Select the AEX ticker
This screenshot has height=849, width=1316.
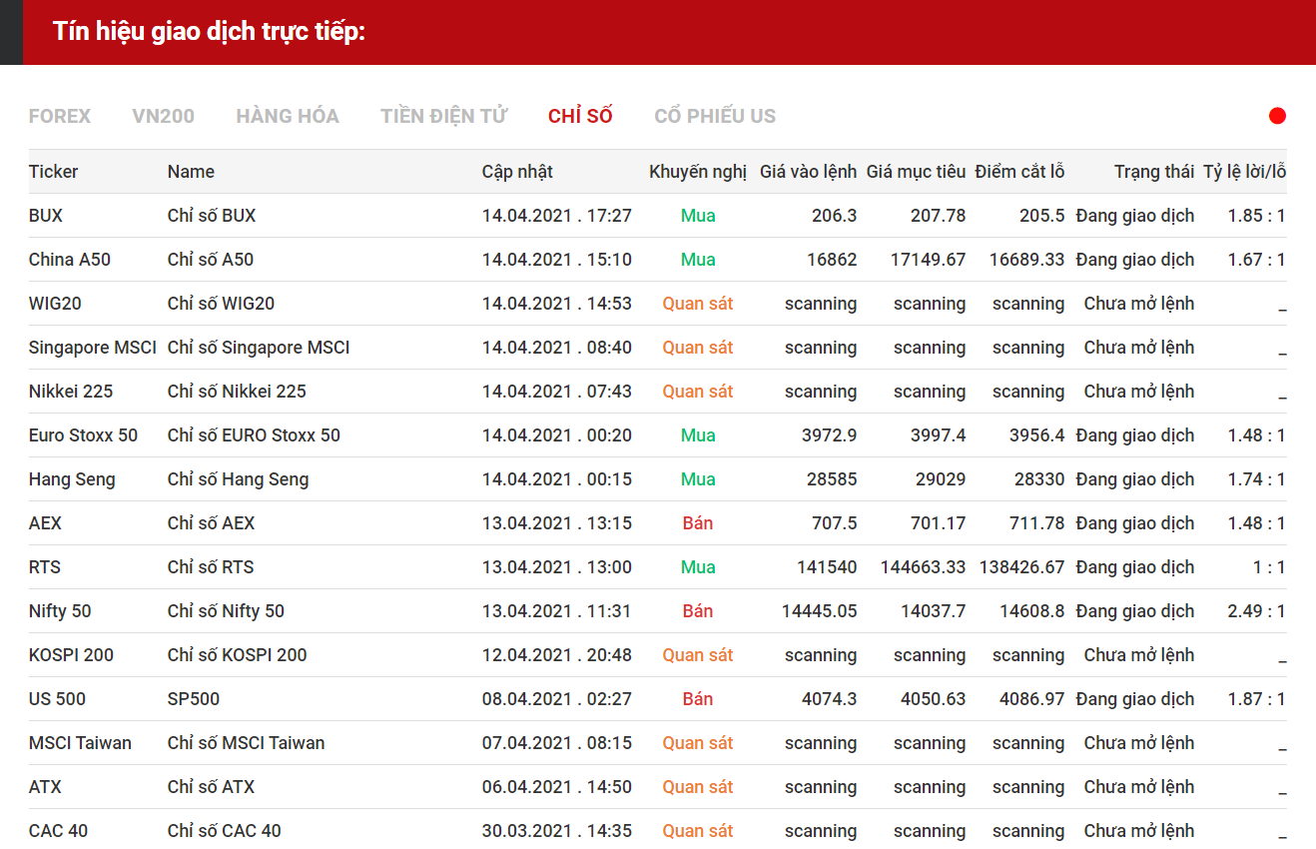[46, 523]
